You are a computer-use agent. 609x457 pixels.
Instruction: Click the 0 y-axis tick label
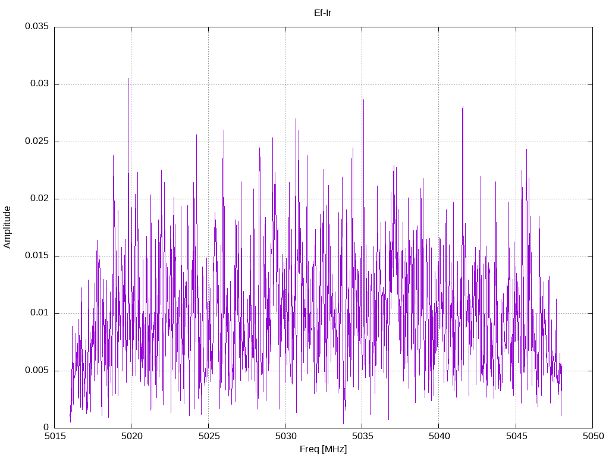click(x=46, y=427)
